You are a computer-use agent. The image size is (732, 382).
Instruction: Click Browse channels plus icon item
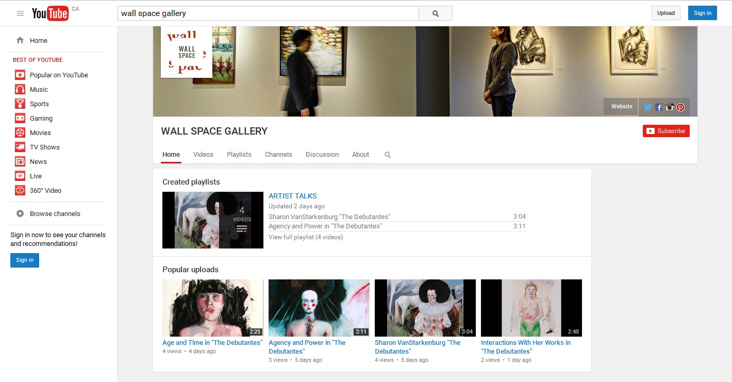pos(48,213)
